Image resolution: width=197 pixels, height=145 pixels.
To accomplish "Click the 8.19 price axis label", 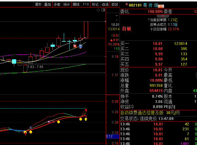I will point(115,57).
